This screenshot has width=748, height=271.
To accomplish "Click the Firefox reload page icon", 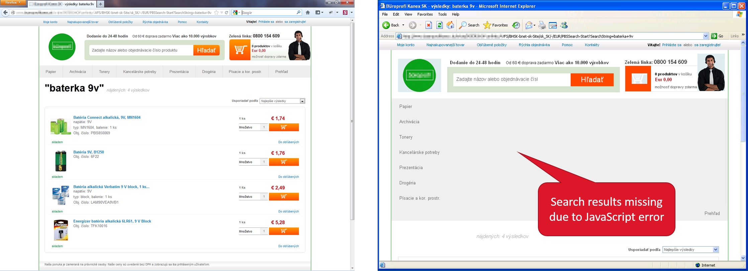I will pos(226,13).
